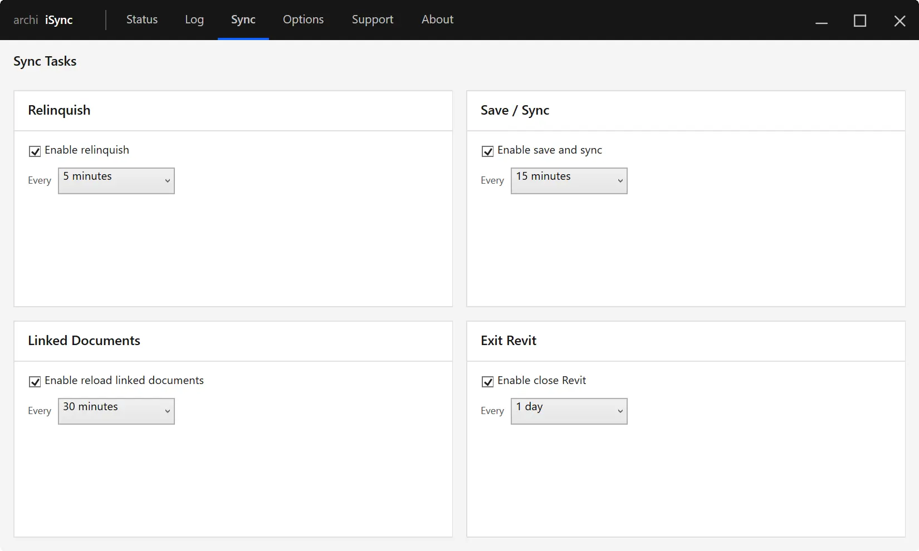
Task: Switch to the Status tab
Action: (x=141, y=19)
